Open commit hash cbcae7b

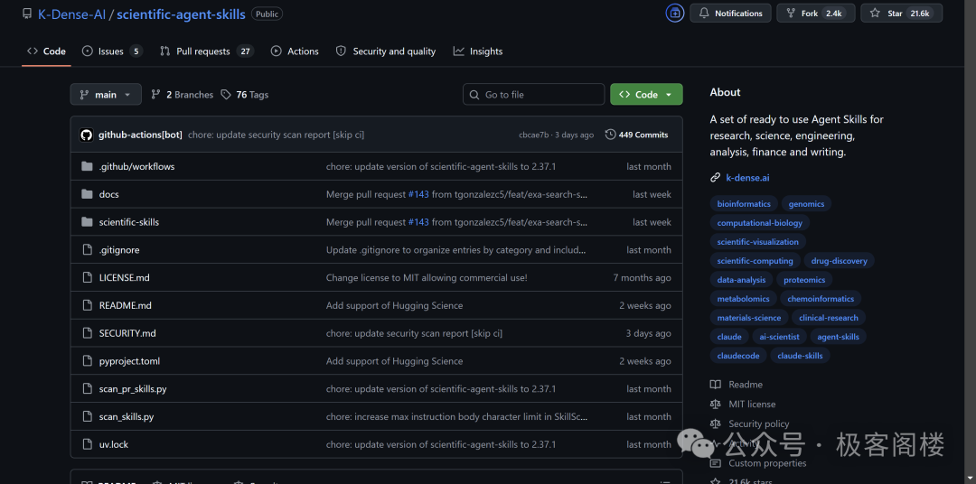[x=534, y=135]
